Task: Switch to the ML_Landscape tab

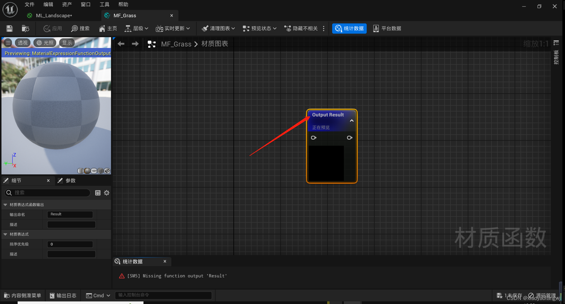Action: [x=54, y=16]
